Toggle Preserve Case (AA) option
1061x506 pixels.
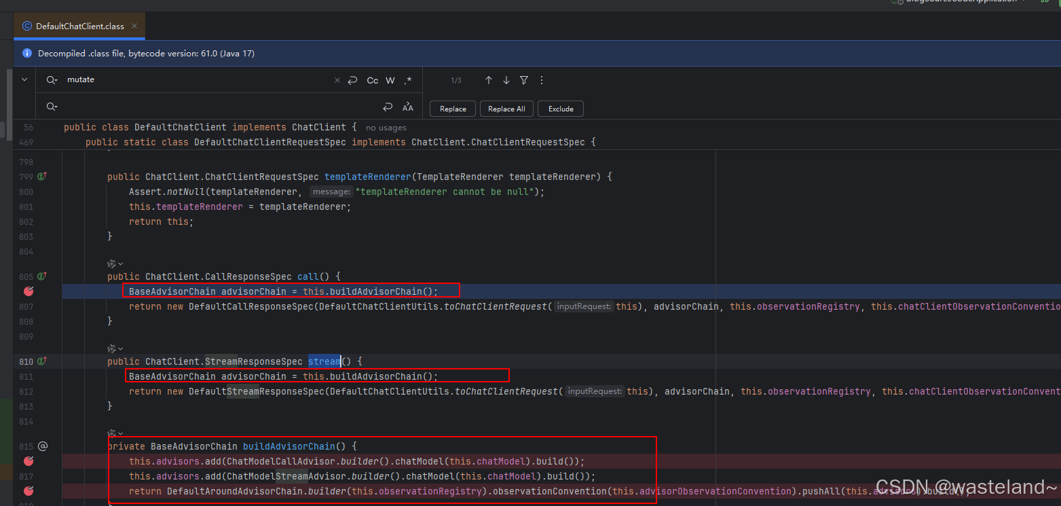coord(408,107)
